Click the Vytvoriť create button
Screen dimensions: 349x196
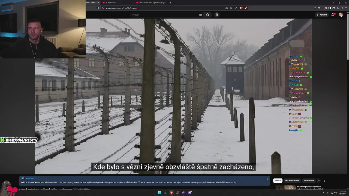[322, 15]
